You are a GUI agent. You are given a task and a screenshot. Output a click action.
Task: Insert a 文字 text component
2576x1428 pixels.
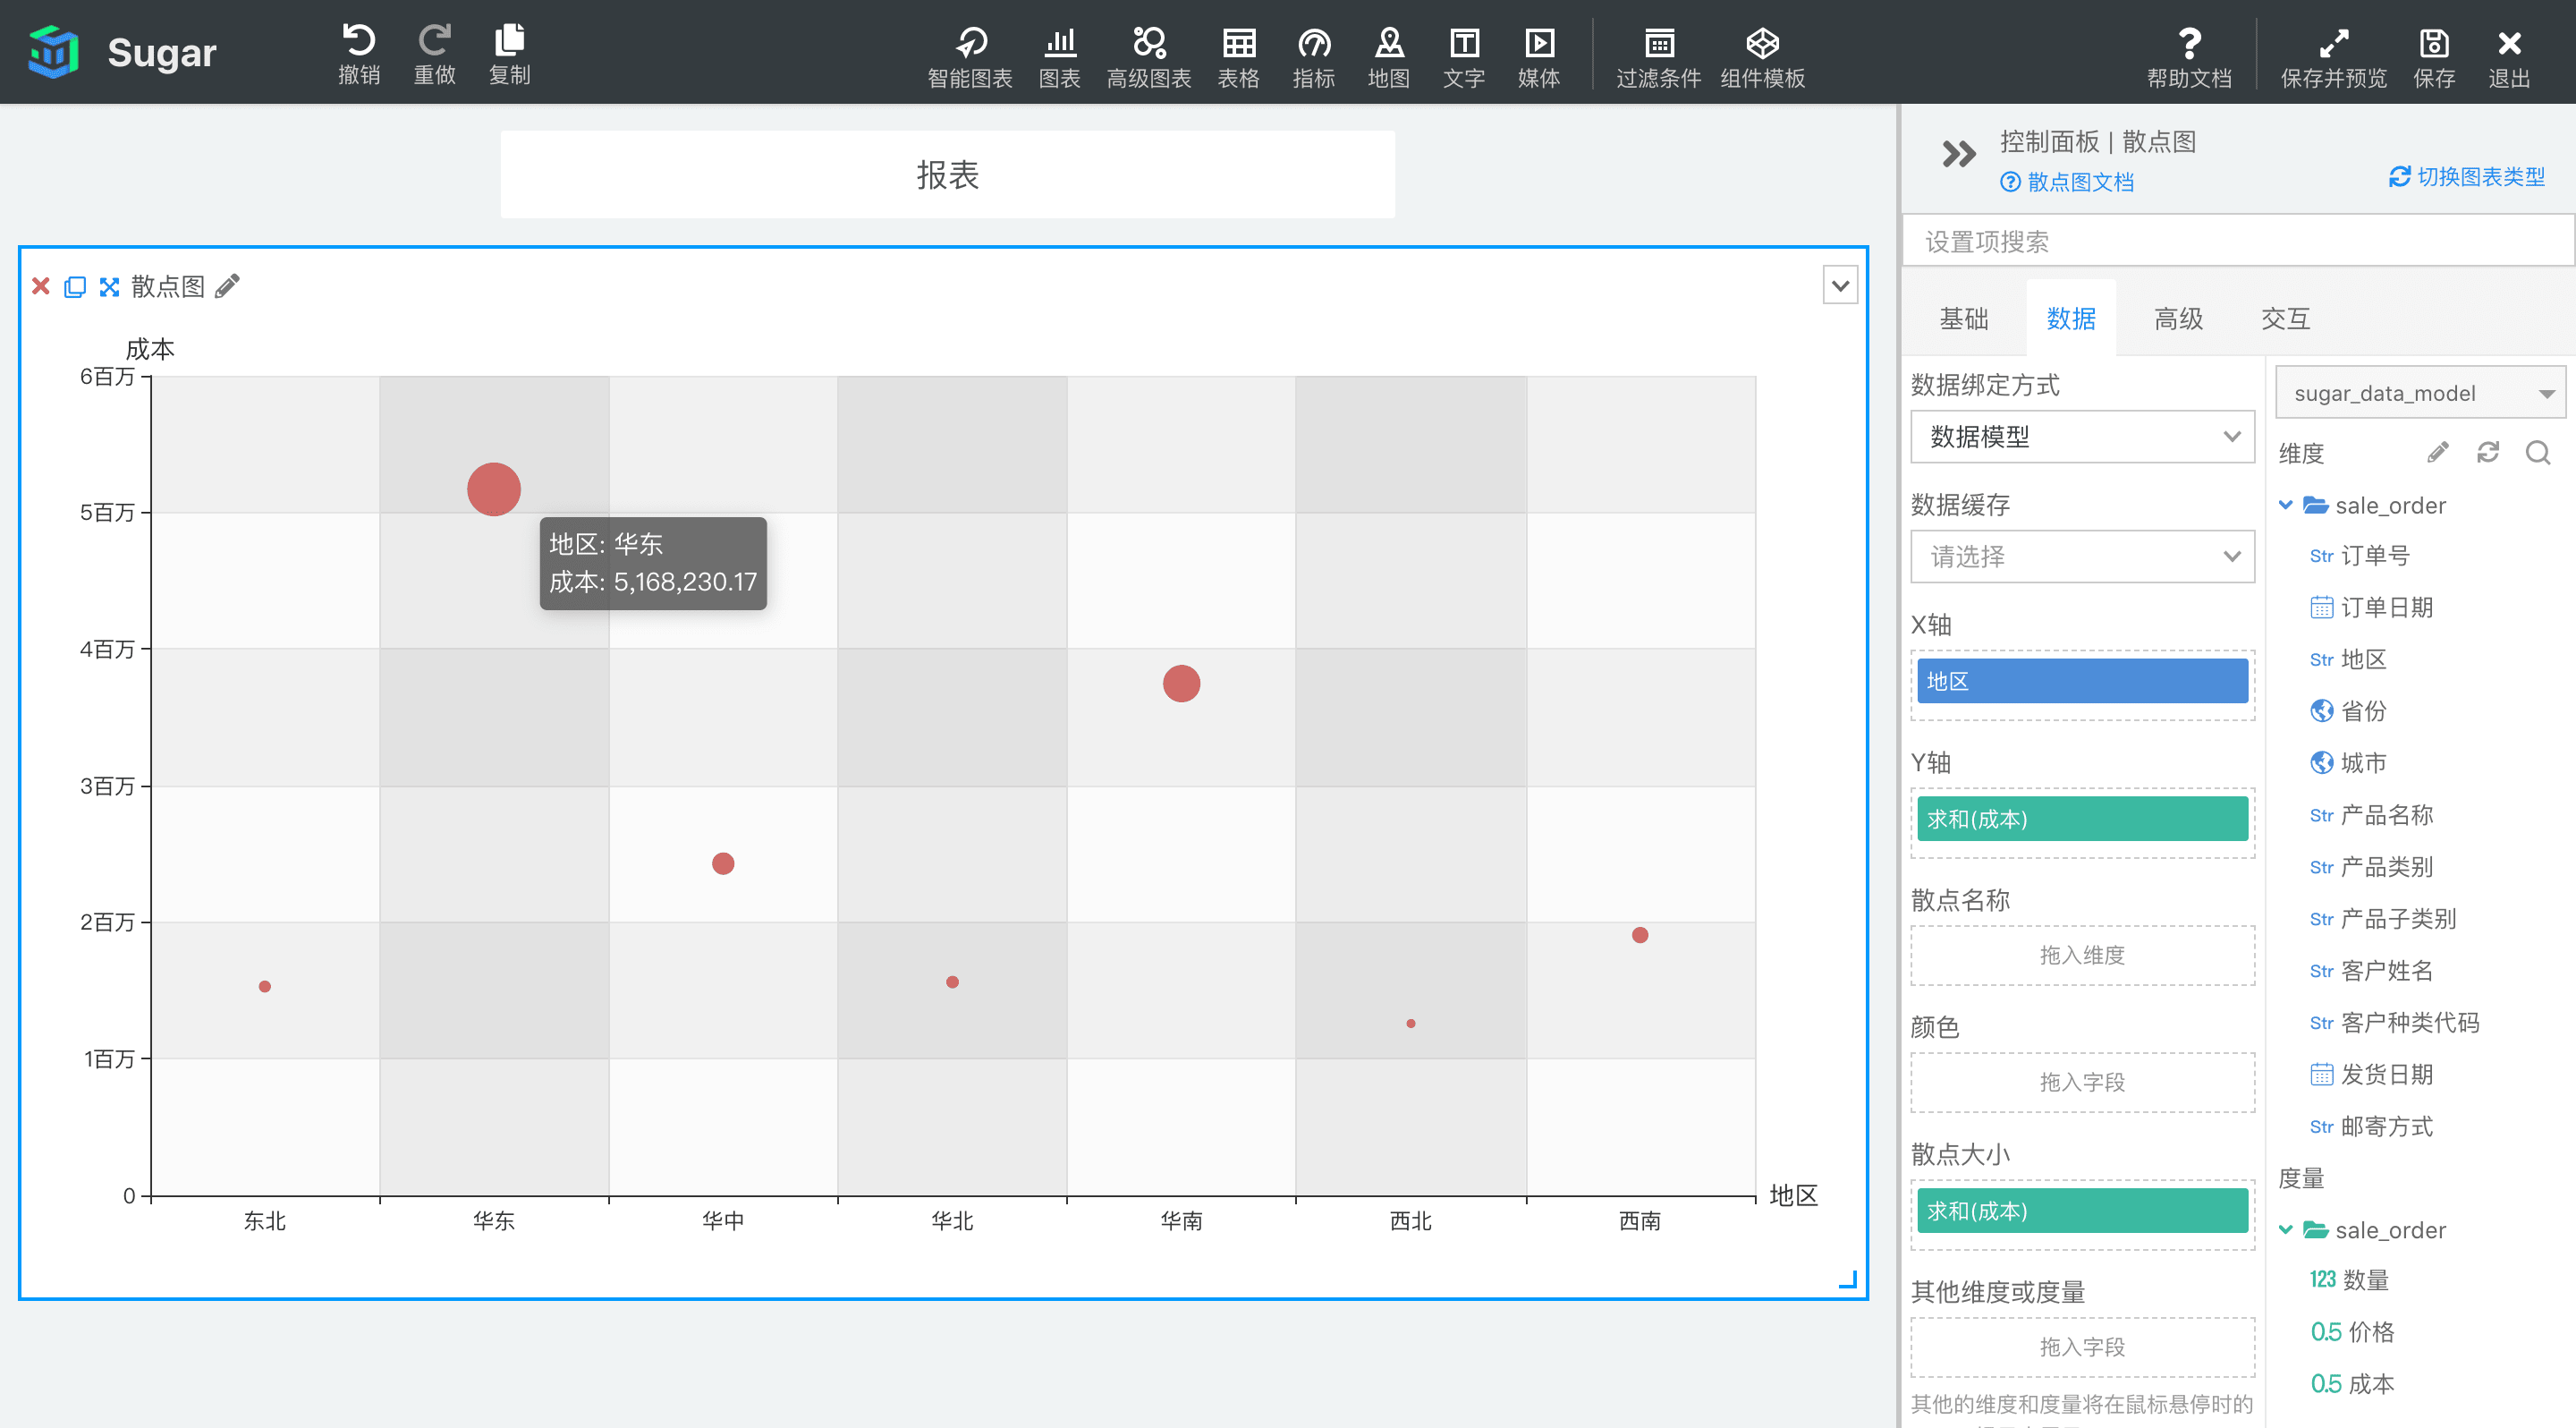(x=1464, y=56)
